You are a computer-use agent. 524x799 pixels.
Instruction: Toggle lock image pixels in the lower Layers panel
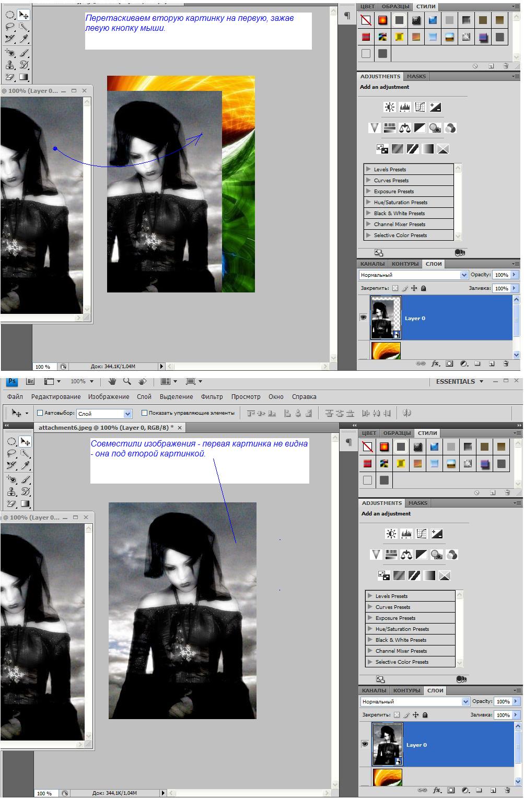point(406,715)
